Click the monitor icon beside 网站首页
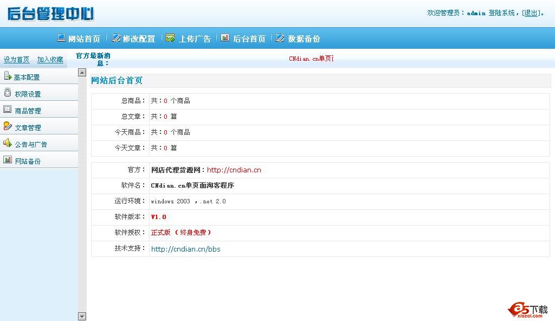555x321 pixels. (61, 38)
